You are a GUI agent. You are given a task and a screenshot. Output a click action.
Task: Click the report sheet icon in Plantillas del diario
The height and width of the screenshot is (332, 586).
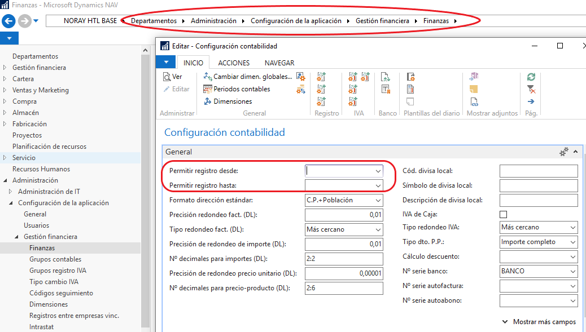(x=410, y=89)
